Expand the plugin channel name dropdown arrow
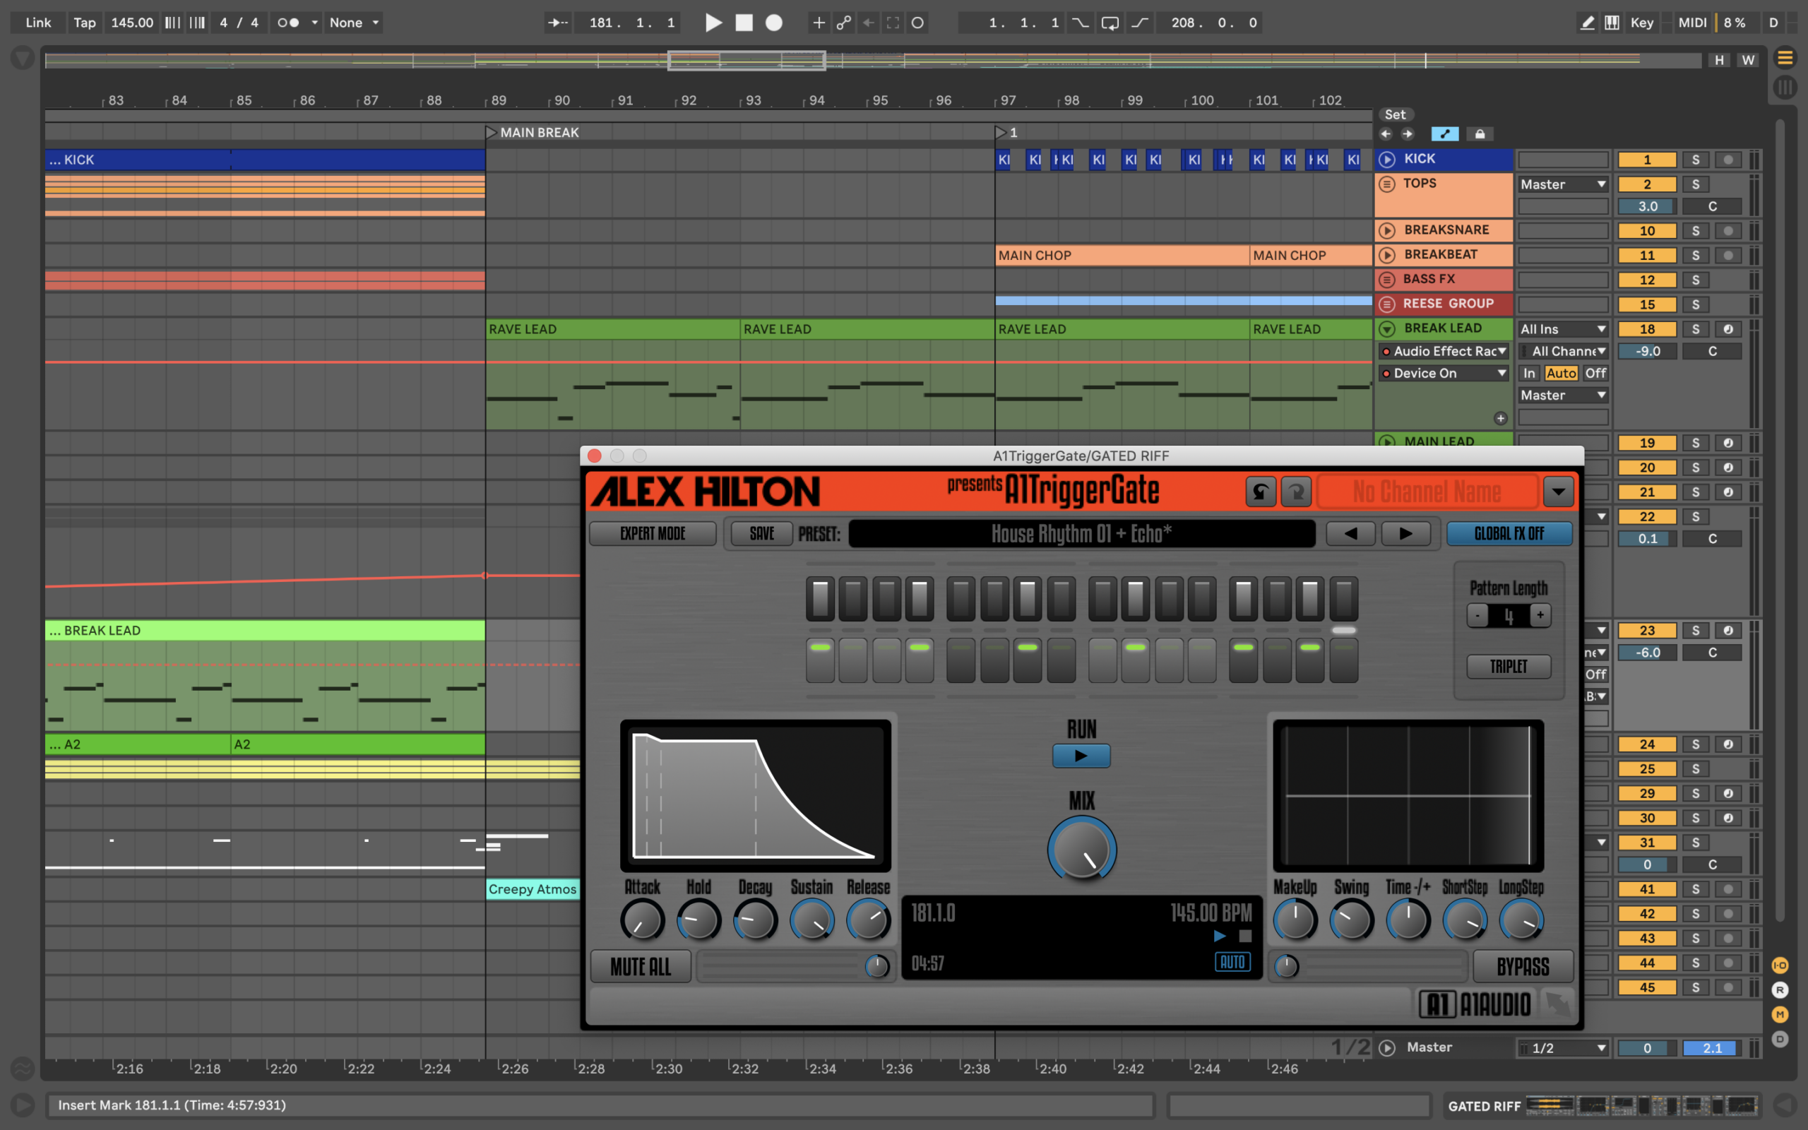The width and height of the screenshot is (1808, 1130). (1558, 492)
